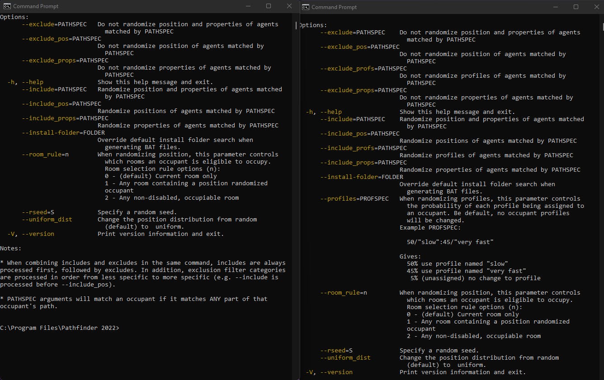Minimize the left Command Prompt window
Screen dimensions: 604x380
pyautogui.click(x=248, y=6)
